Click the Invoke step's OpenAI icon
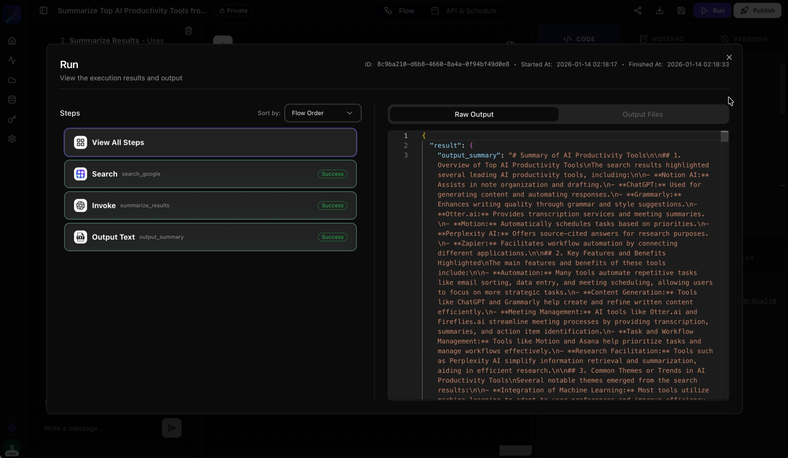 click(80, 205)
